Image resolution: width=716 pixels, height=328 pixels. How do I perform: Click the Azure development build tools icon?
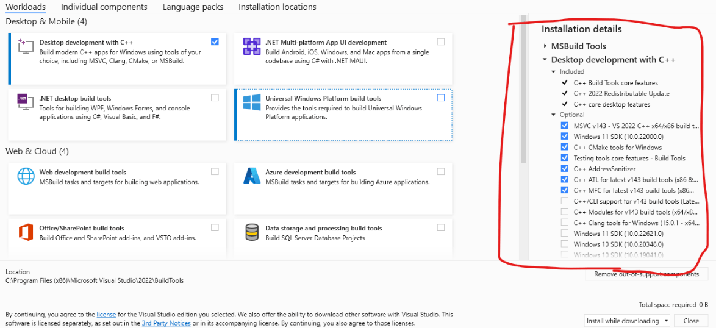click(x=252, y=176)
